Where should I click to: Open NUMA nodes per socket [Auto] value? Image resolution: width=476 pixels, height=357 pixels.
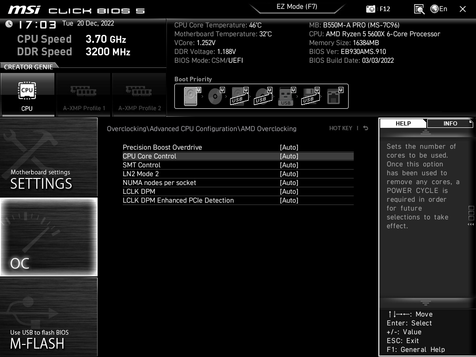[x=289, y=182]
